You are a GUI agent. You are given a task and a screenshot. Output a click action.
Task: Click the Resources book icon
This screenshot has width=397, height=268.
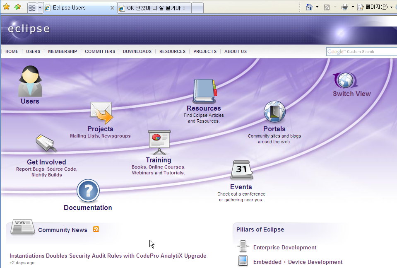click(x=205, y=91)
